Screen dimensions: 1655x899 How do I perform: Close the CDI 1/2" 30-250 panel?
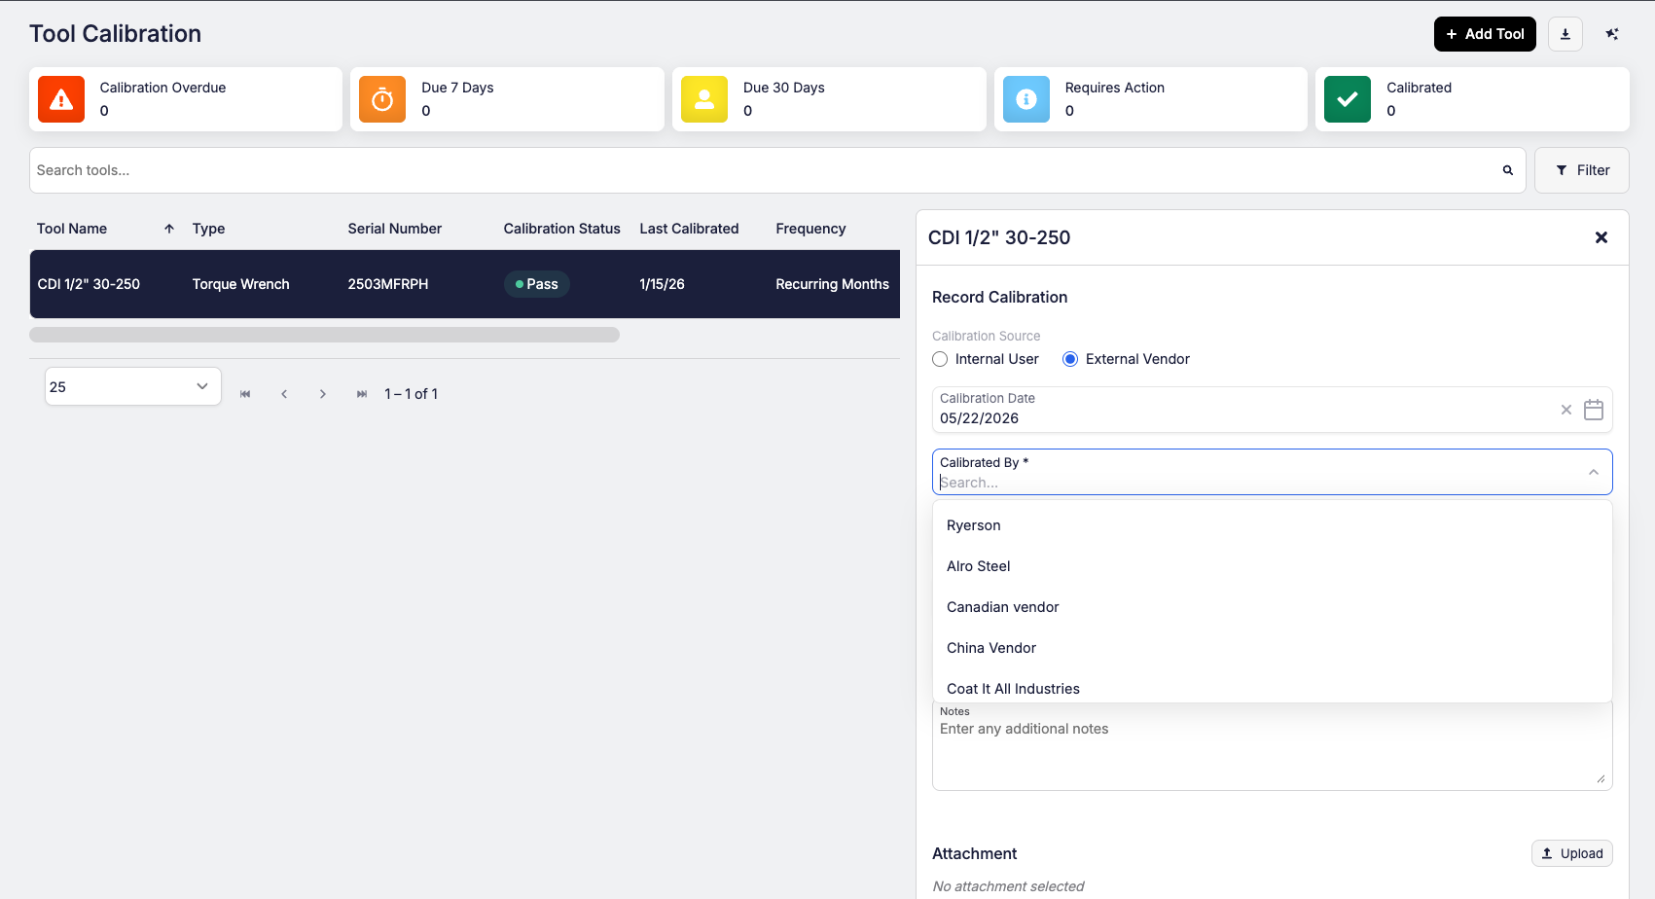[x=1601, y=237]
